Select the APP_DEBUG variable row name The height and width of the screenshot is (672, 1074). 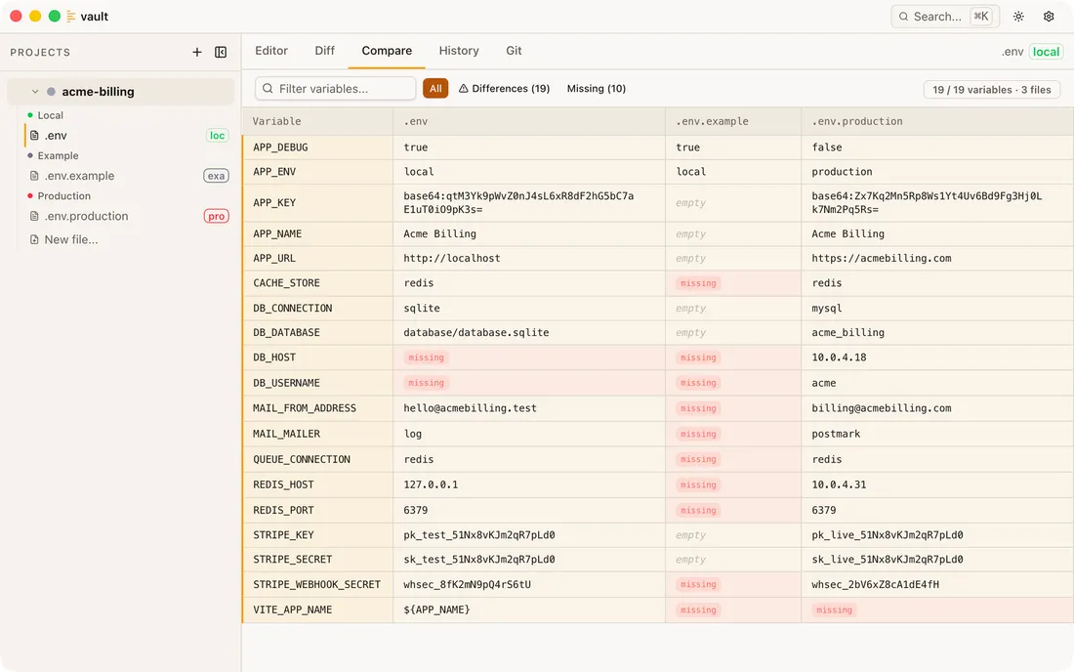tap(280, 147)
